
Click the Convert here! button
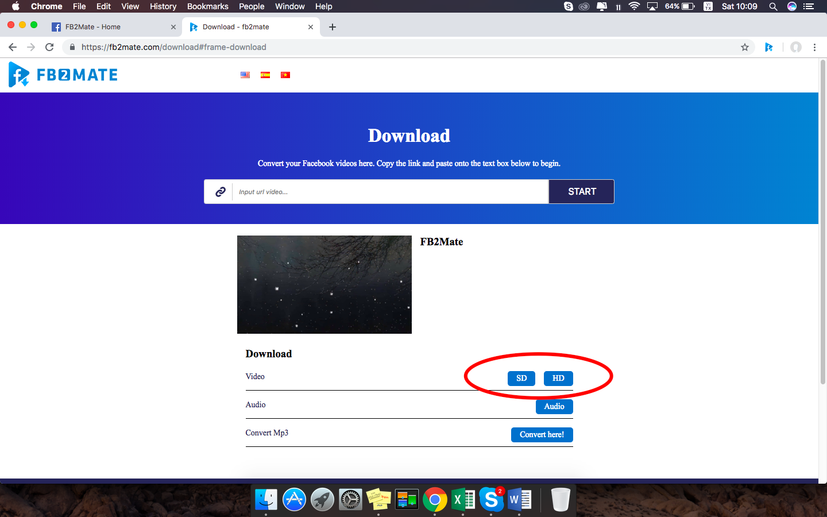pyautogui.click(x=542, y=435)
